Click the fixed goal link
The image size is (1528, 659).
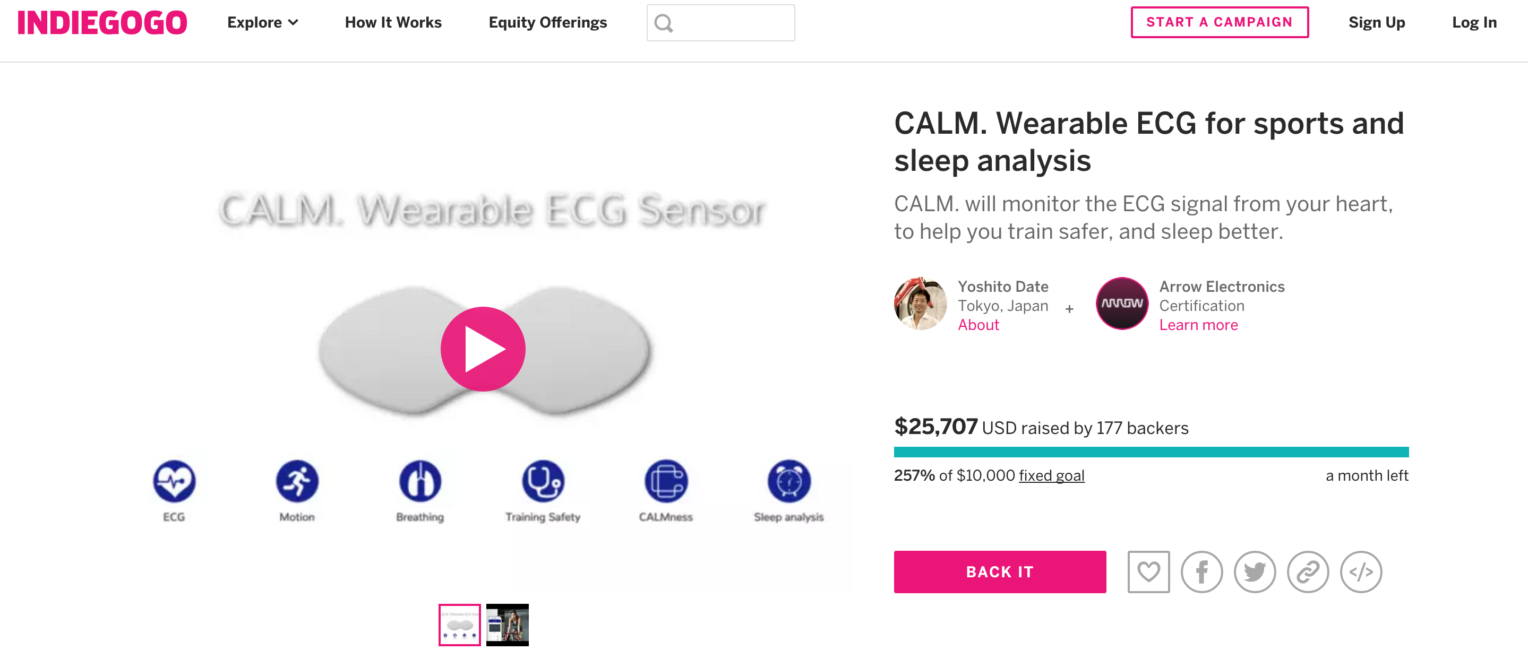pyautogui.click(x=1051, y=475)
